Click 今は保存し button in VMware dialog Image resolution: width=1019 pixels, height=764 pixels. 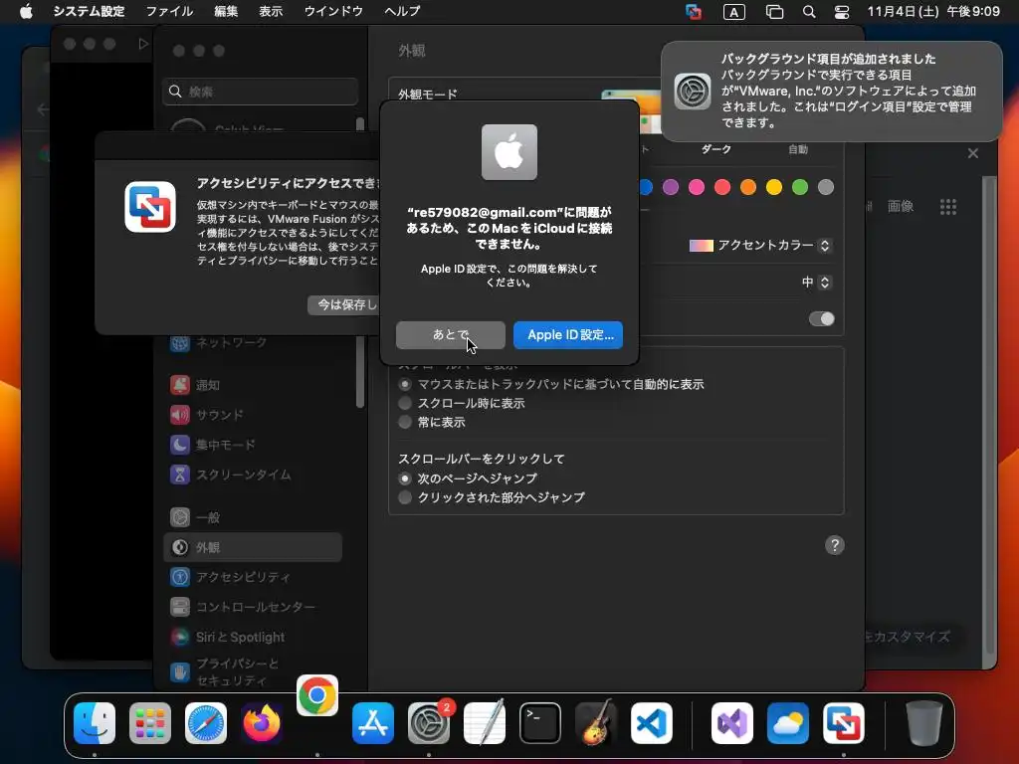pyautogui.click(x=343, y=304)
